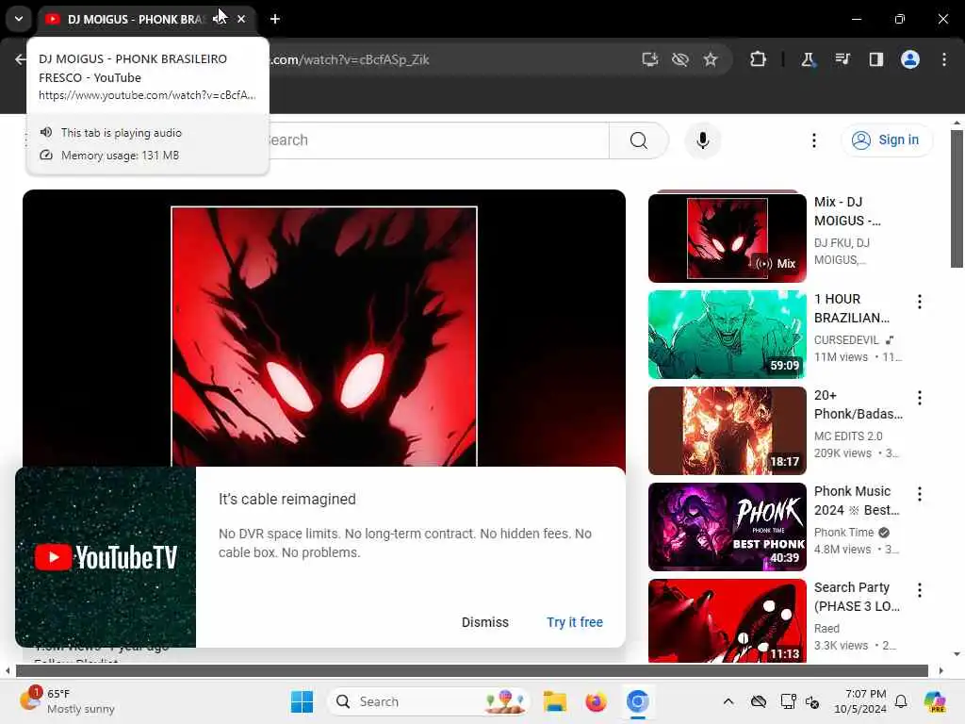The height and width of the screenshot is (724, 965).
Task: Click the Sign in button
Action: pos(886,140)
